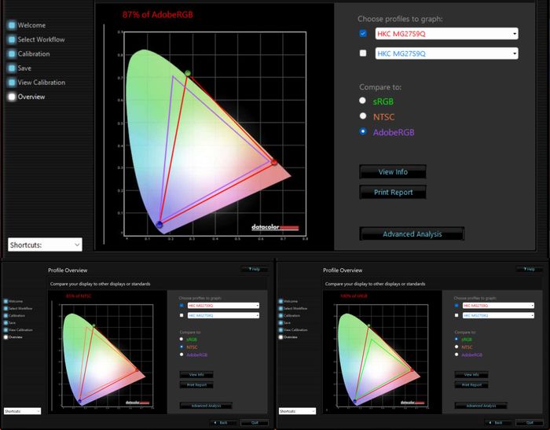Jump to the Save step in the AdobeRGB window
The image size is (550, 430).
20,68
